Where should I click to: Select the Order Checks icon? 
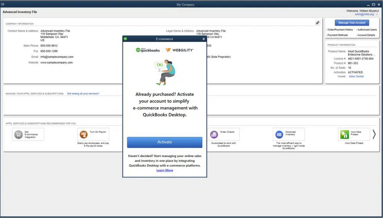214,134
